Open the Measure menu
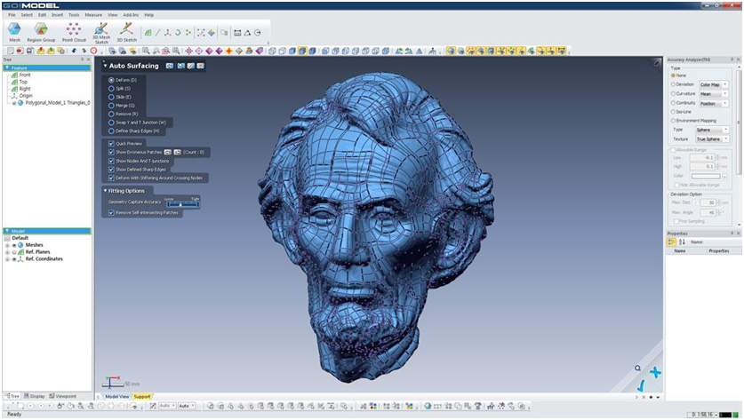 pos(93,15)
